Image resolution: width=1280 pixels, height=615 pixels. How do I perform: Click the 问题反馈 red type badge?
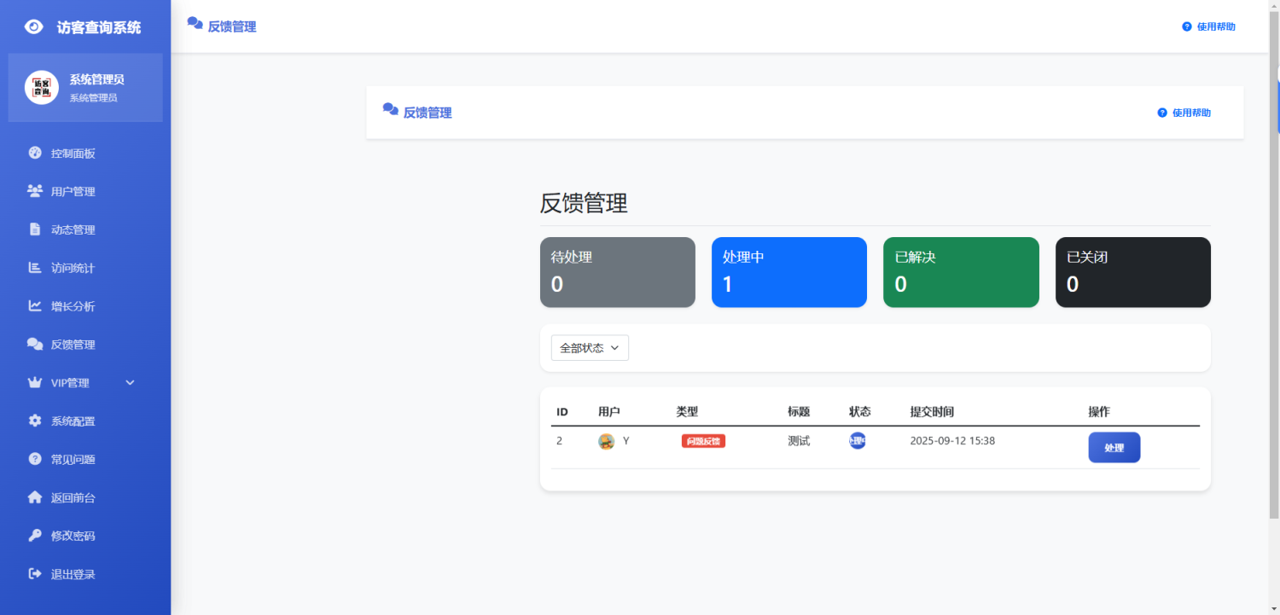coord(703,441)
